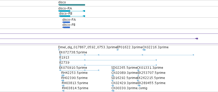Click the disco-RA transcript feature
The height and width of the screenshot is (92, 218).
(72, 11)
